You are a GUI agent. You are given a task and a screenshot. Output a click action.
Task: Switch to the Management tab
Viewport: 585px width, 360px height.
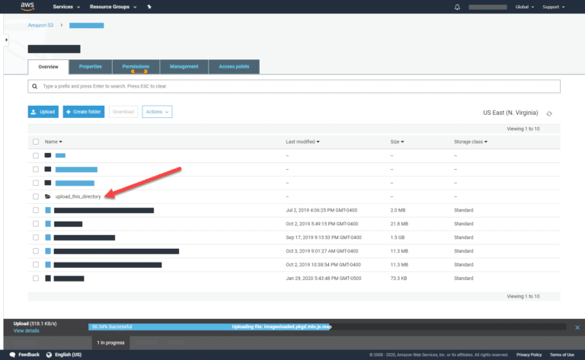click(x=184, y=67)
